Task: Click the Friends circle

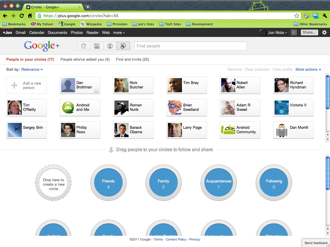Action: [109, 183]
